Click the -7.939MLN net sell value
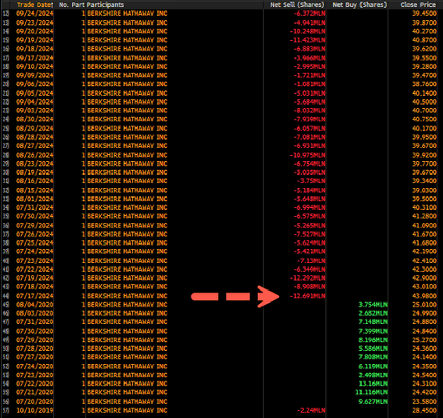The height and width of the screenshot is (418, 443). tap(309, 119)
